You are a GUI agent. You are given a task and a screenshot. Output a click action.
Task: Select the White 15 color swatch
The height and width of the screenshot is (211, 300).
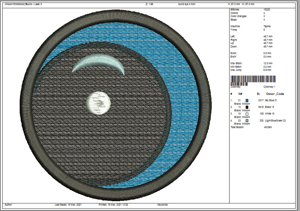point(247,114)
